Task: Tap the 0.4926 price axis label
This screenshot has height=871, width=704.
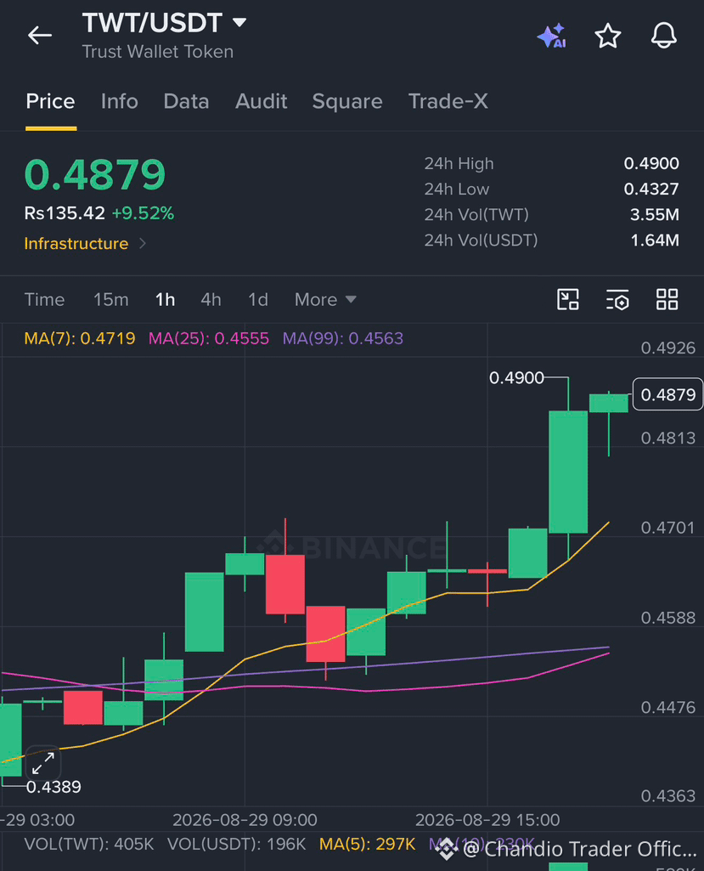Action: (x=668, y=348)
